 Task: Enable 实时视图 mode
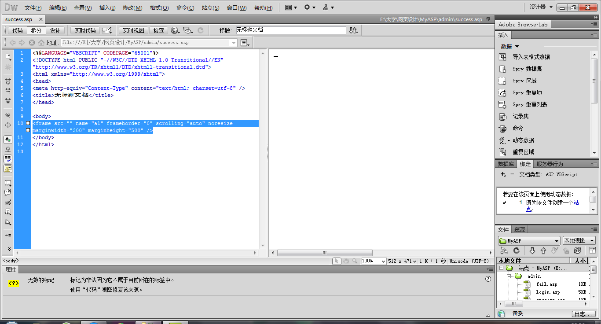click(x=133, y=30)
